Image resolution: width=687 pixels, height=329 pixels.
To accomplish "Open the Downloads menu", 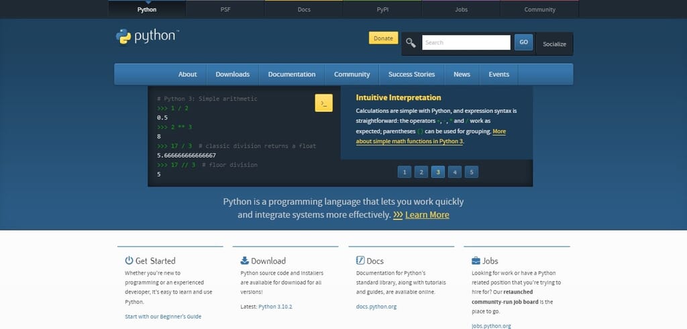I will pos(233,74).
